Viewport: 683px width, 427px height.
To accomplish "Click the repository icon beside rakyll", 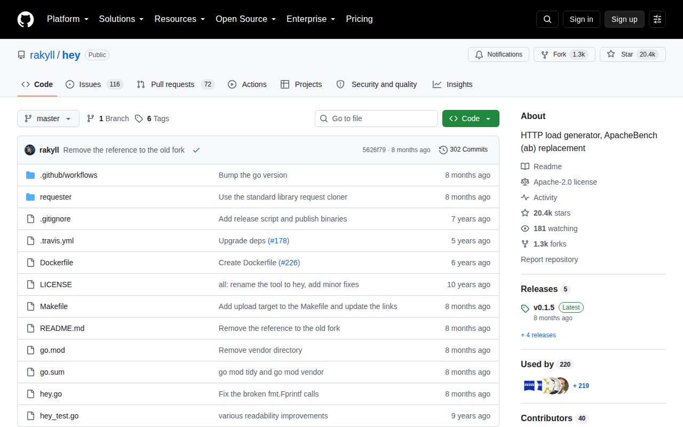I will [x=21, y=55].
